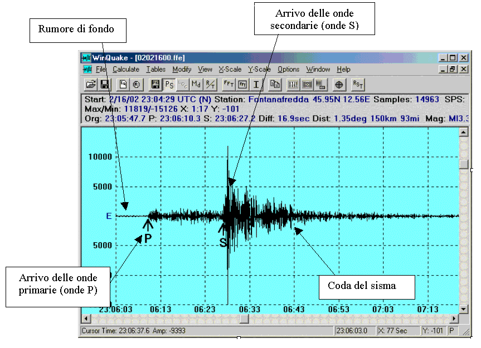Open the View menu

click(x=205, y=70)
